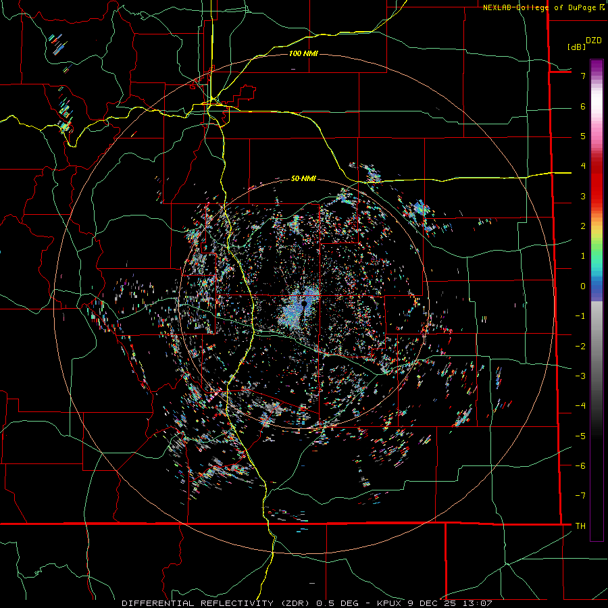608x608 pixels.
Task: Click the scale value 6
Action: click(583, 106)
